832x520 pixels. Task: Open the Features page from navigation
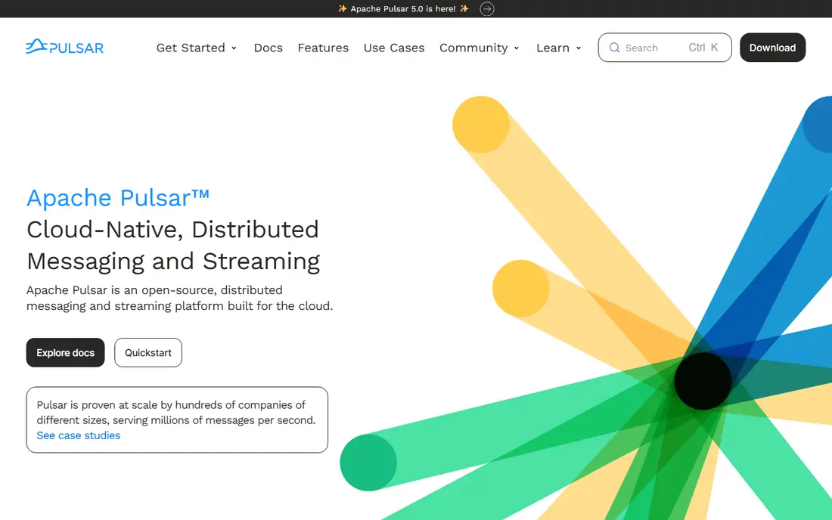(x=323, y=48)
